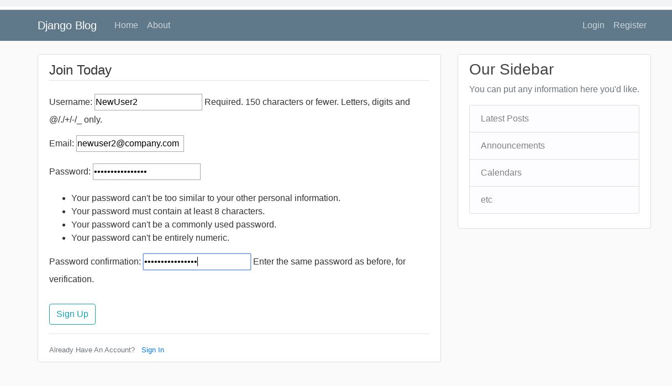Click the Join Today heading
The width and height of the screenshot is (672, 386).
pos(80,70)
